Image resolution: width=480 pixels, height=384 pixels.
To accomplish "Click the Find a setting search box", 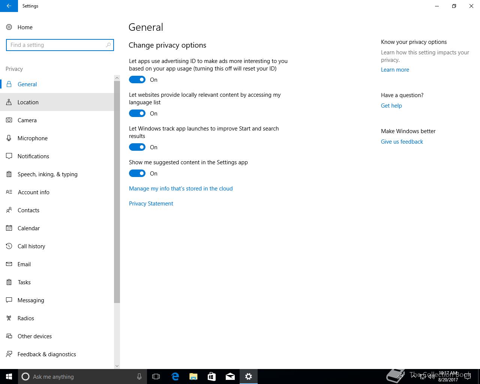I will point(60,45).
